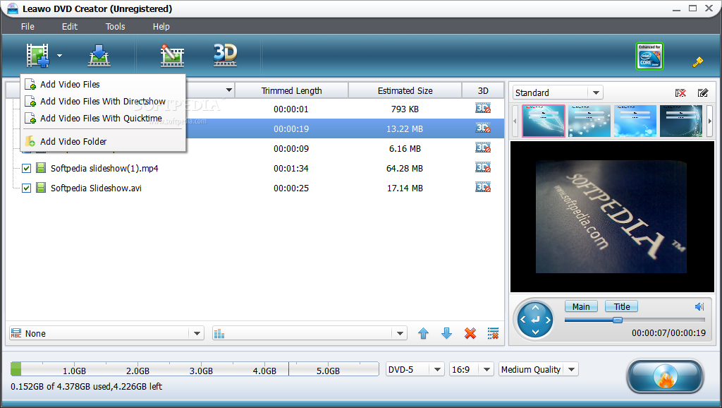Screen dimensions: 722x408
Task: Choose Add Video Files With Directshow
Action: (x=103, y=102)
